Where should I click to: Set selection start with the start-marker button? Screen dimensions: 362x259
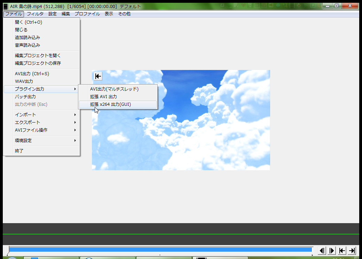(x=342, y=250)
